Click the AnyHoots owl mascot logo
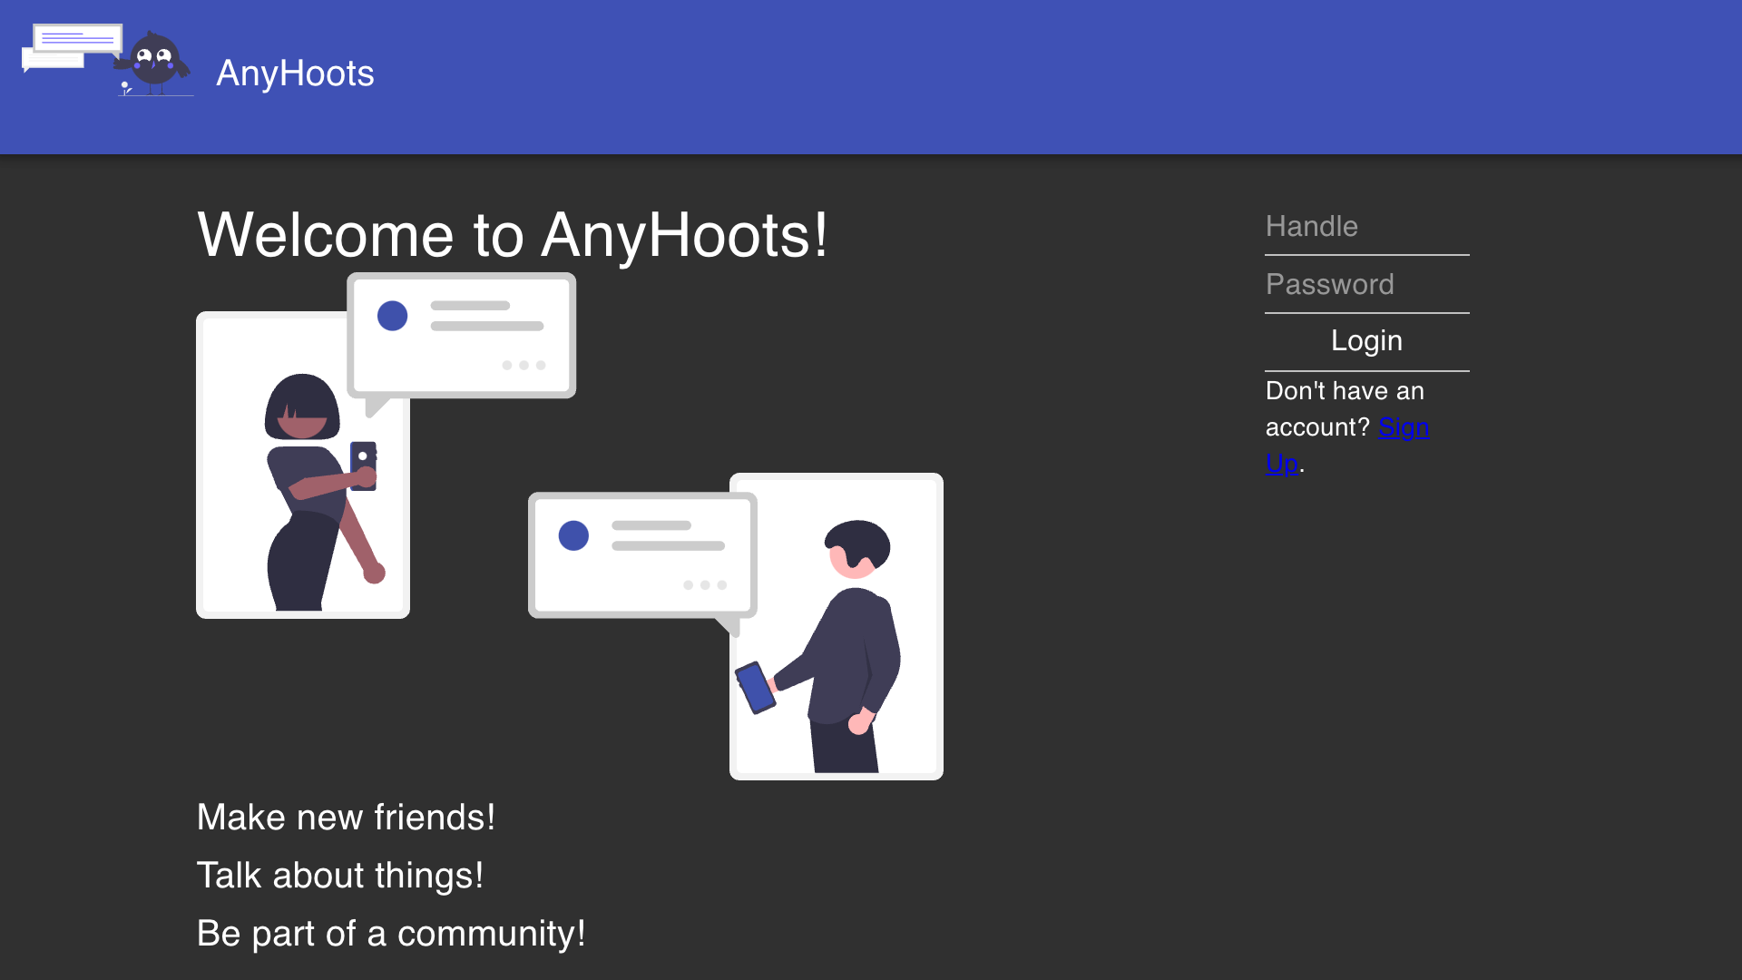 pos(152,64)
